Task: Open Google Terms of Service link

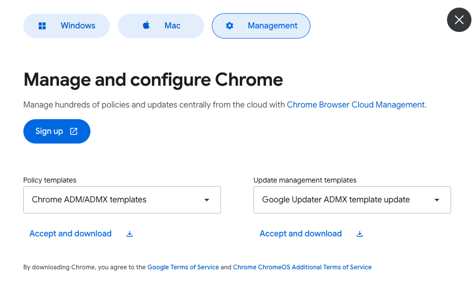Action: 183,267
